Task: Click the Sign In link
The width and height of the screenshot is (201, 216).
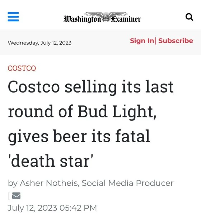Action: click(142, 41)
